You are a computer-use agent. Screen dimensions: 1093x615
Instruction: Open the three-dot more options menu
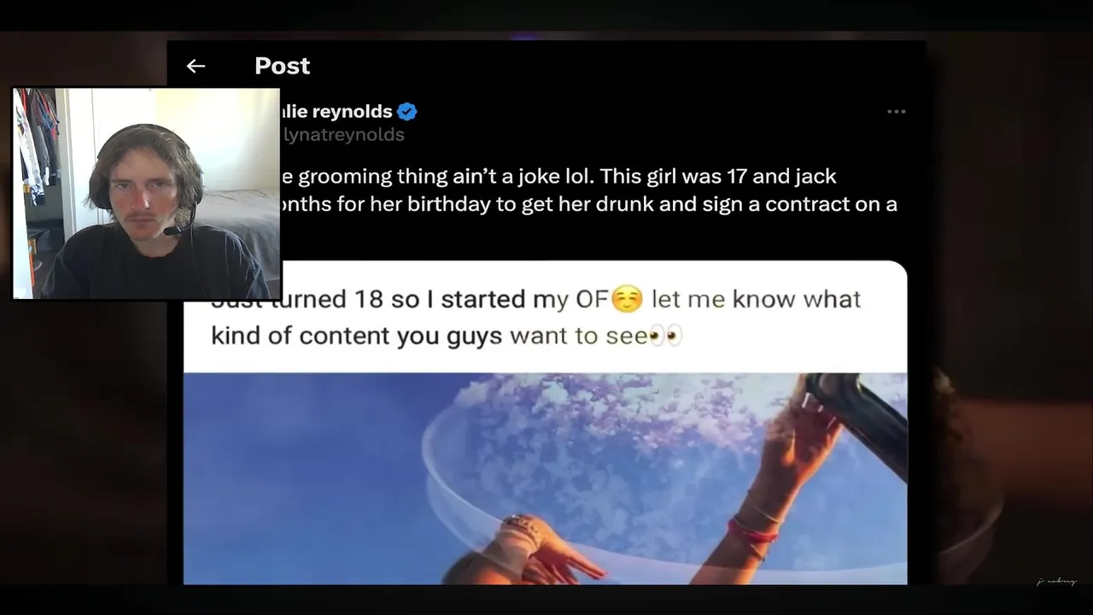pyautogui.click(x=896, y=112)
